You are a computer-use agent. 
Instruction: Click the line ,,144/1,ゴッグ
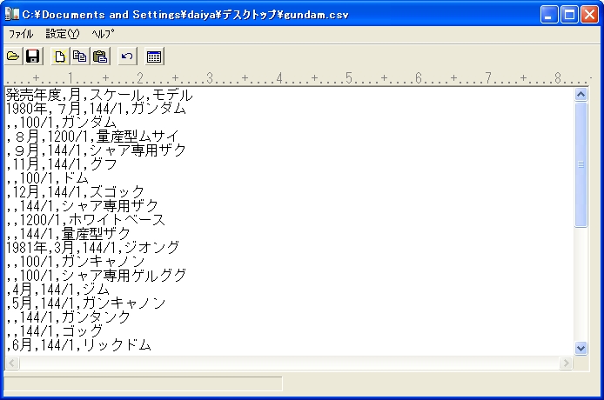54,330
